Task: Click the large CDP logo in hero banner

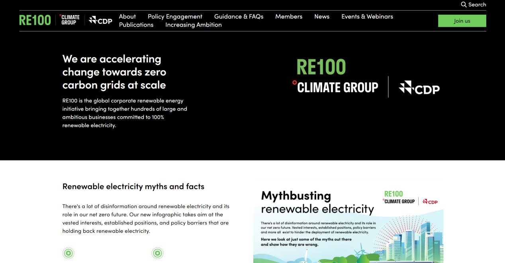Action: click(419, 88)
